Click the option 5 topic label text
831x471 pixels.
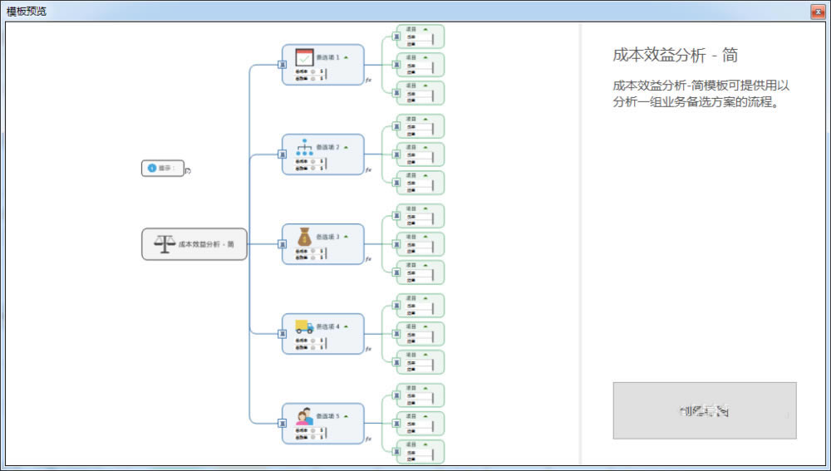[x=327, y=416]
